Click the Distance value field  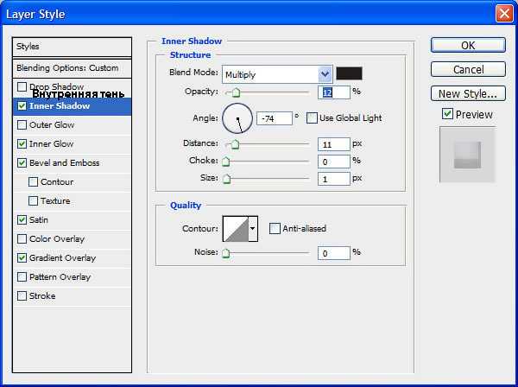tap(333, 144)
